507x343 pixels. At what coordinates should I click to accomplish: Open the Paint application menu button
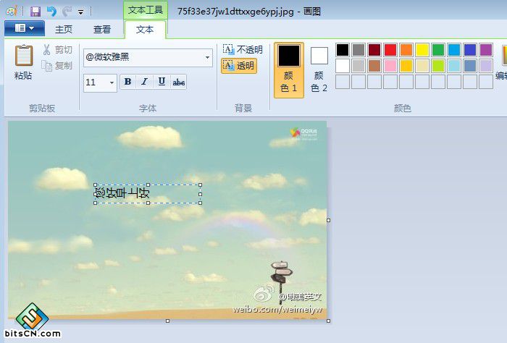coord(25,28)
